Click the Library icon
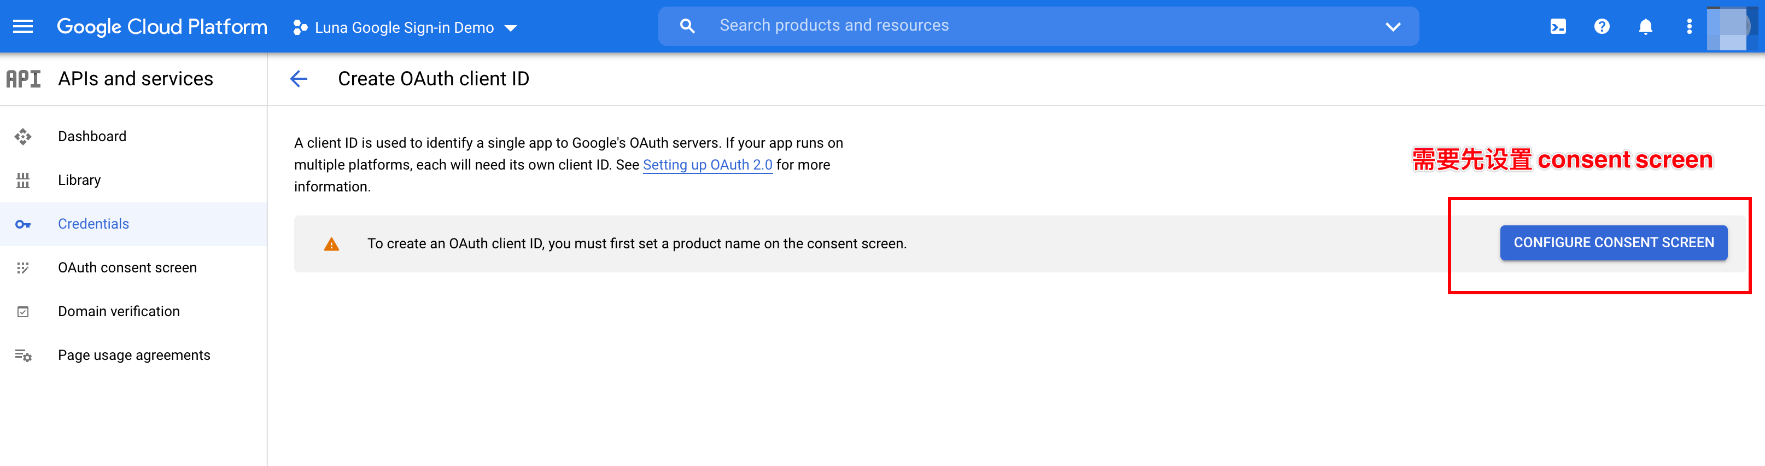This screenshot has width=1765, height=466. [24, 180]
